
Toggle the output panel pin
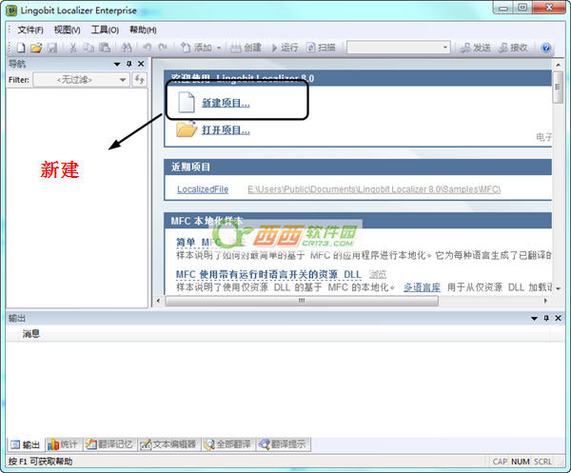546,318
